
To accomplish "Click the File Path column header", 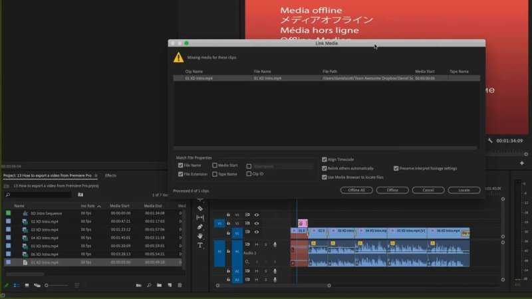I will (330, 72).
